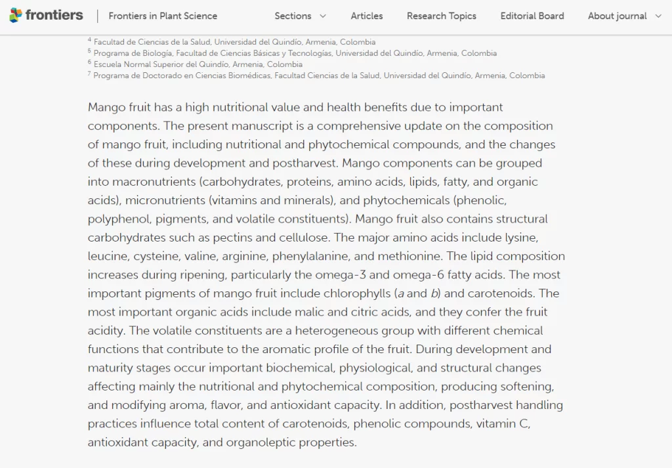Click the italic "b" after chlorophylls
The height and width of the screenshot is (468, 672).
click(x=434, y=293)
